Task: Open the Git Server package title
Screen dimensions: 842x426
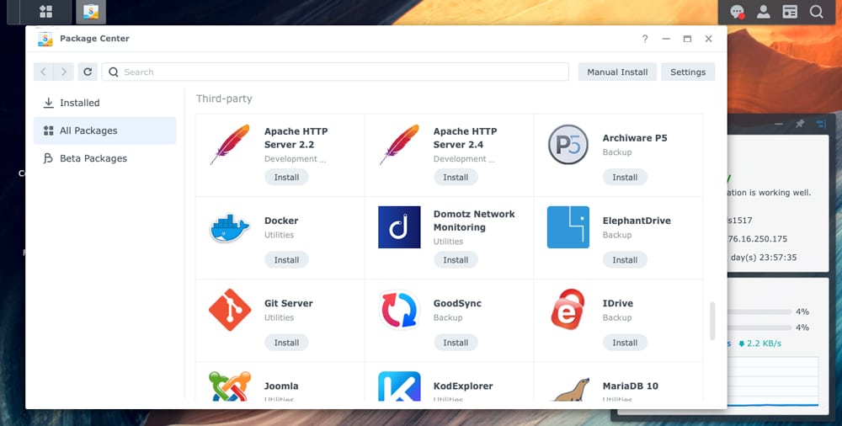Action: [x=288, y=304]
